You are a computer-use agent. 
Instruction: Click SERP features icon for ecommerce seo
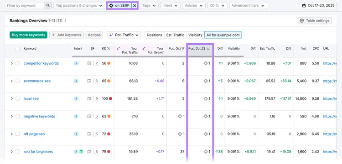coord(89,81)
